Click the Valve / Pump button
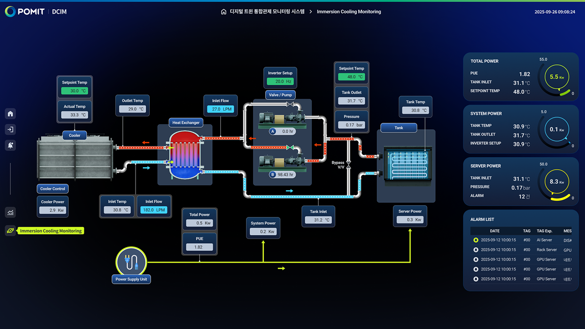Viewport: 585px width, 329px height. pos(280,95)
